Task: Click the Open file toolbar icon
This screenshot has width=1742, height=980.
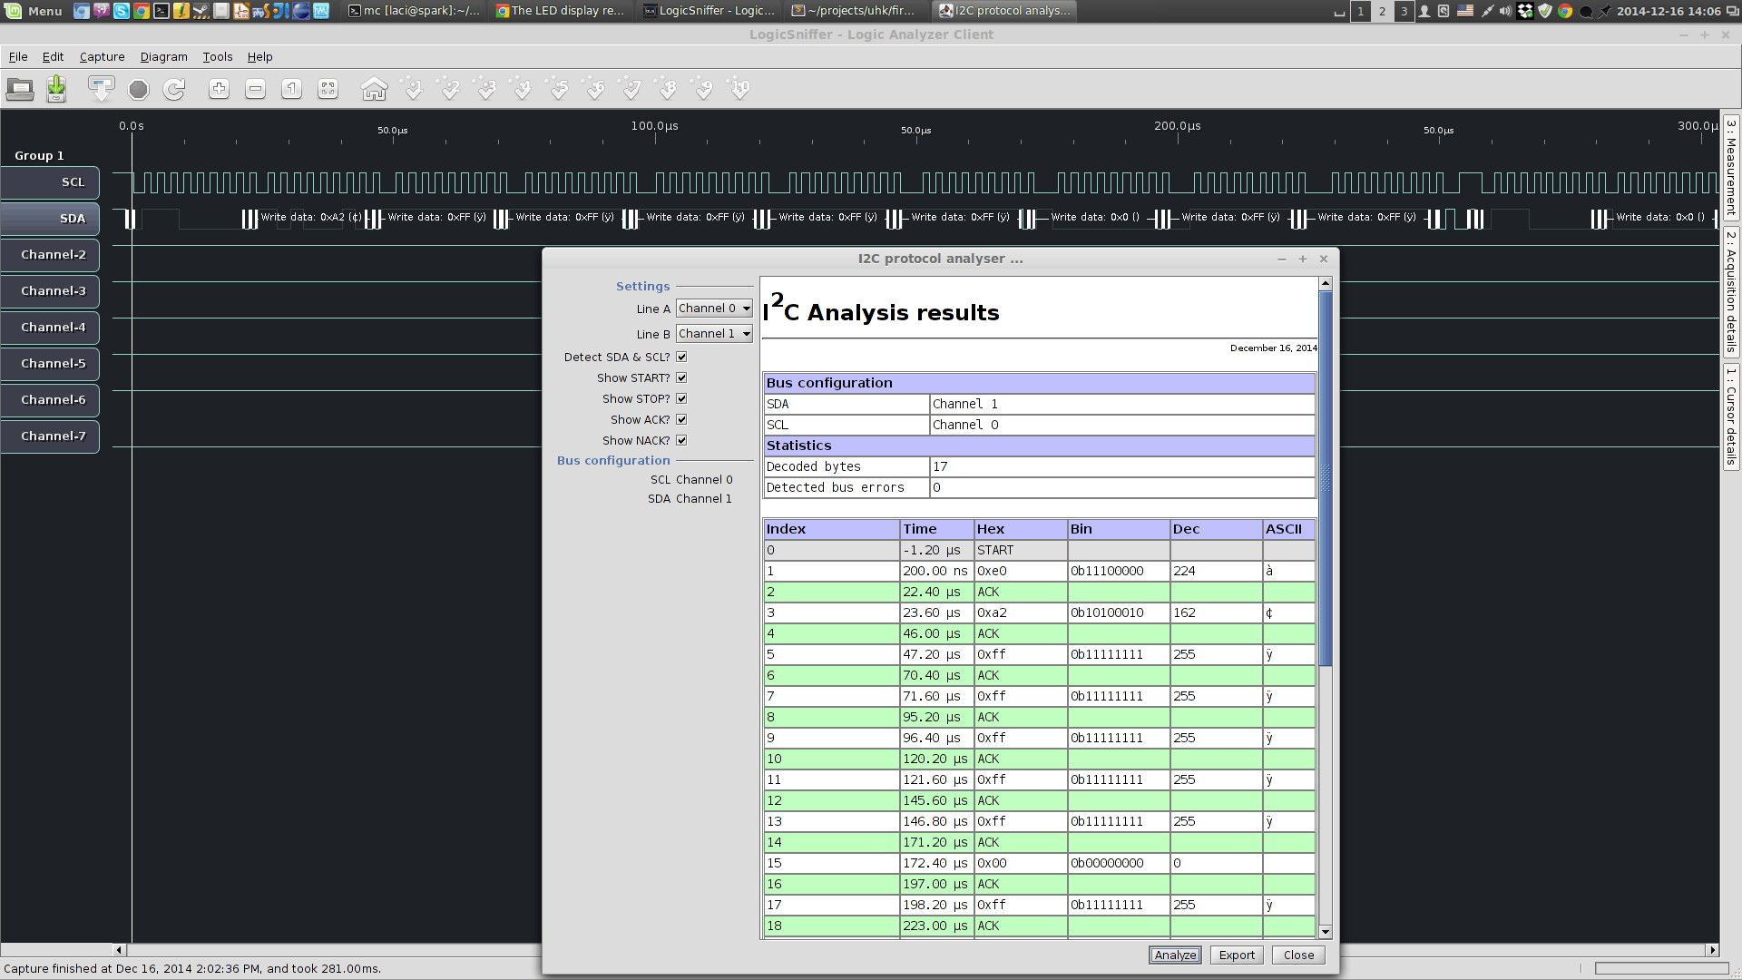Action: tap(20, 89)
